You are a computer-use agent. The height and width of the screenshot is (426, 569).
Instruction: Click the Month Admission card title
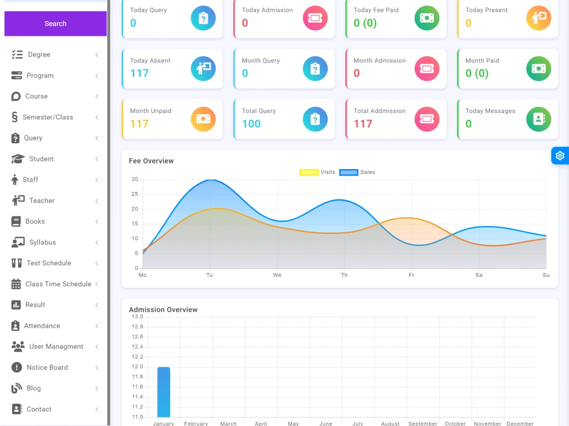click(x=380, y=61)
